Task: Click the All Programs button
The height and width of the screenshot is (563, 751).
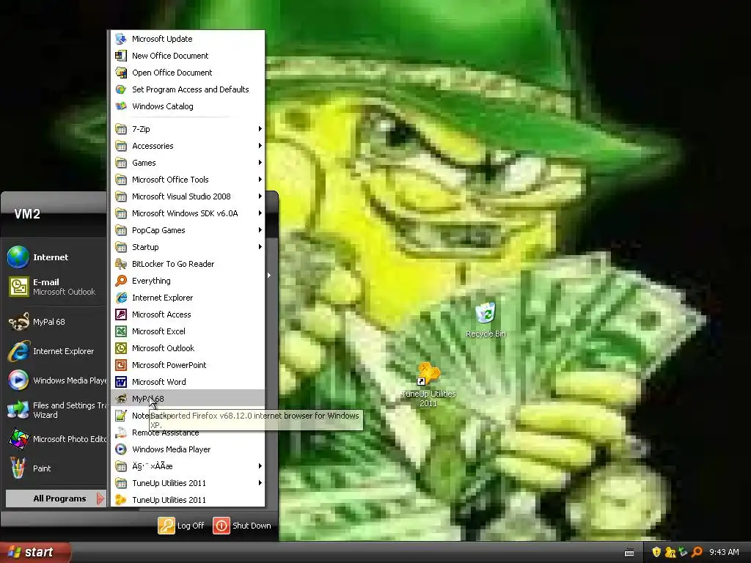Action: click(56, 498)
